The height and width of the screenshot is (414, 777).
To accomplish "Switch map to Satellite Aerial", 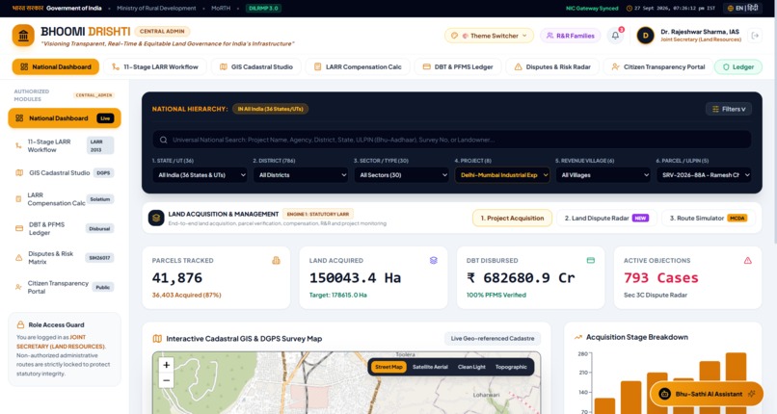I will (430, 367).
